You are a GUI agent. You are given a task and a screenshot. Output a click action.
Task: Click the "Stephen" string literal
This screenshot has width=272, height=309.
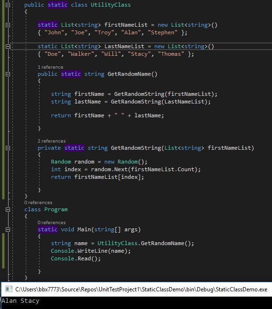tap(162, 32)
